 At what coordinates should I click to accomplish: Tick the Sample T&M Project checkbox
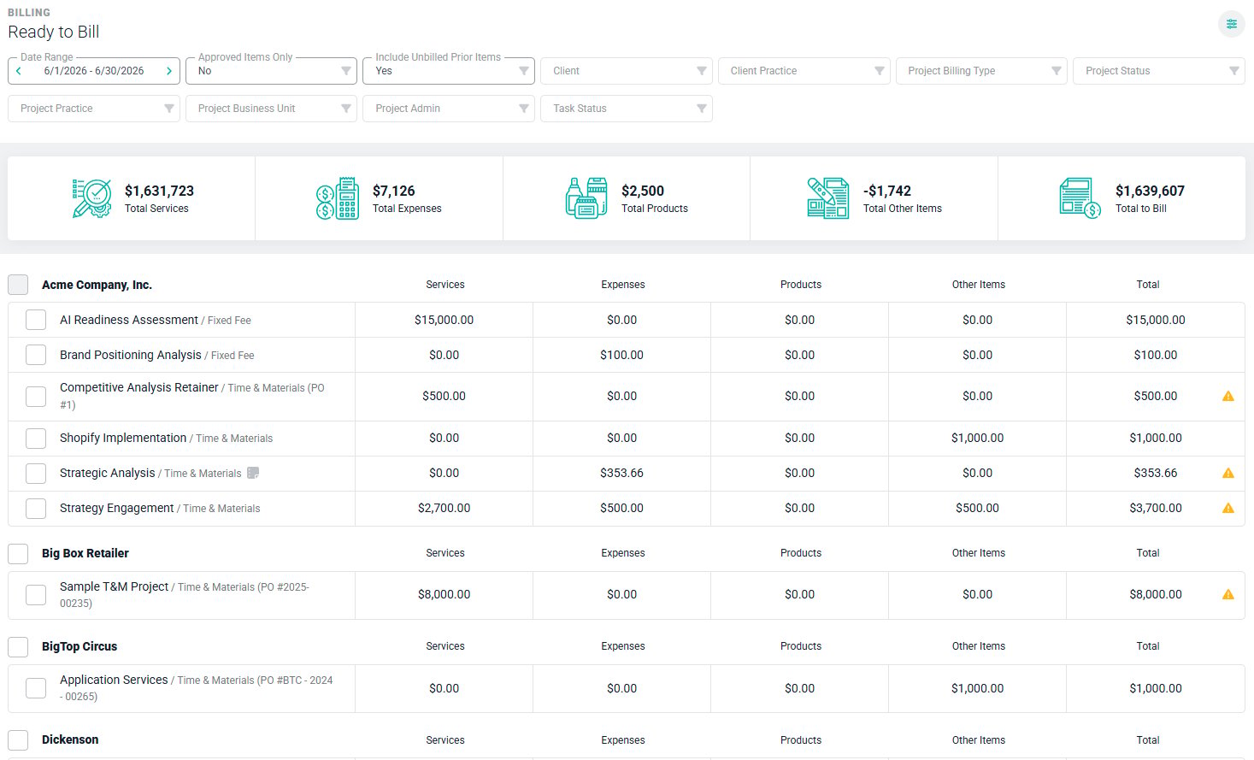(x=36, y=595)
